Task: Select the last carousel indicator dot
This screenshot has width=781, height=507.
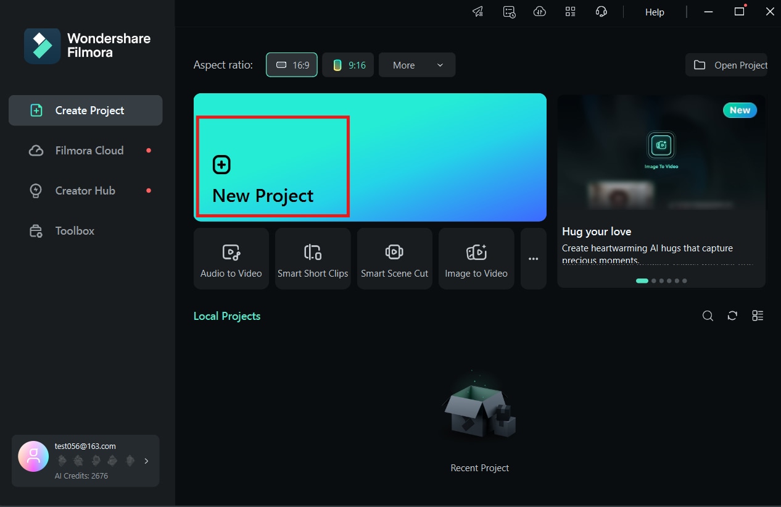Action: coord(685,281)
